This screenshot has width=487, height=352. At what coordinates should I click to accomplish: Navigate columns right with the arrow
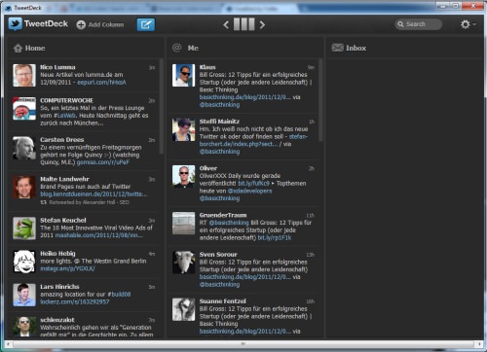[262, 24]
